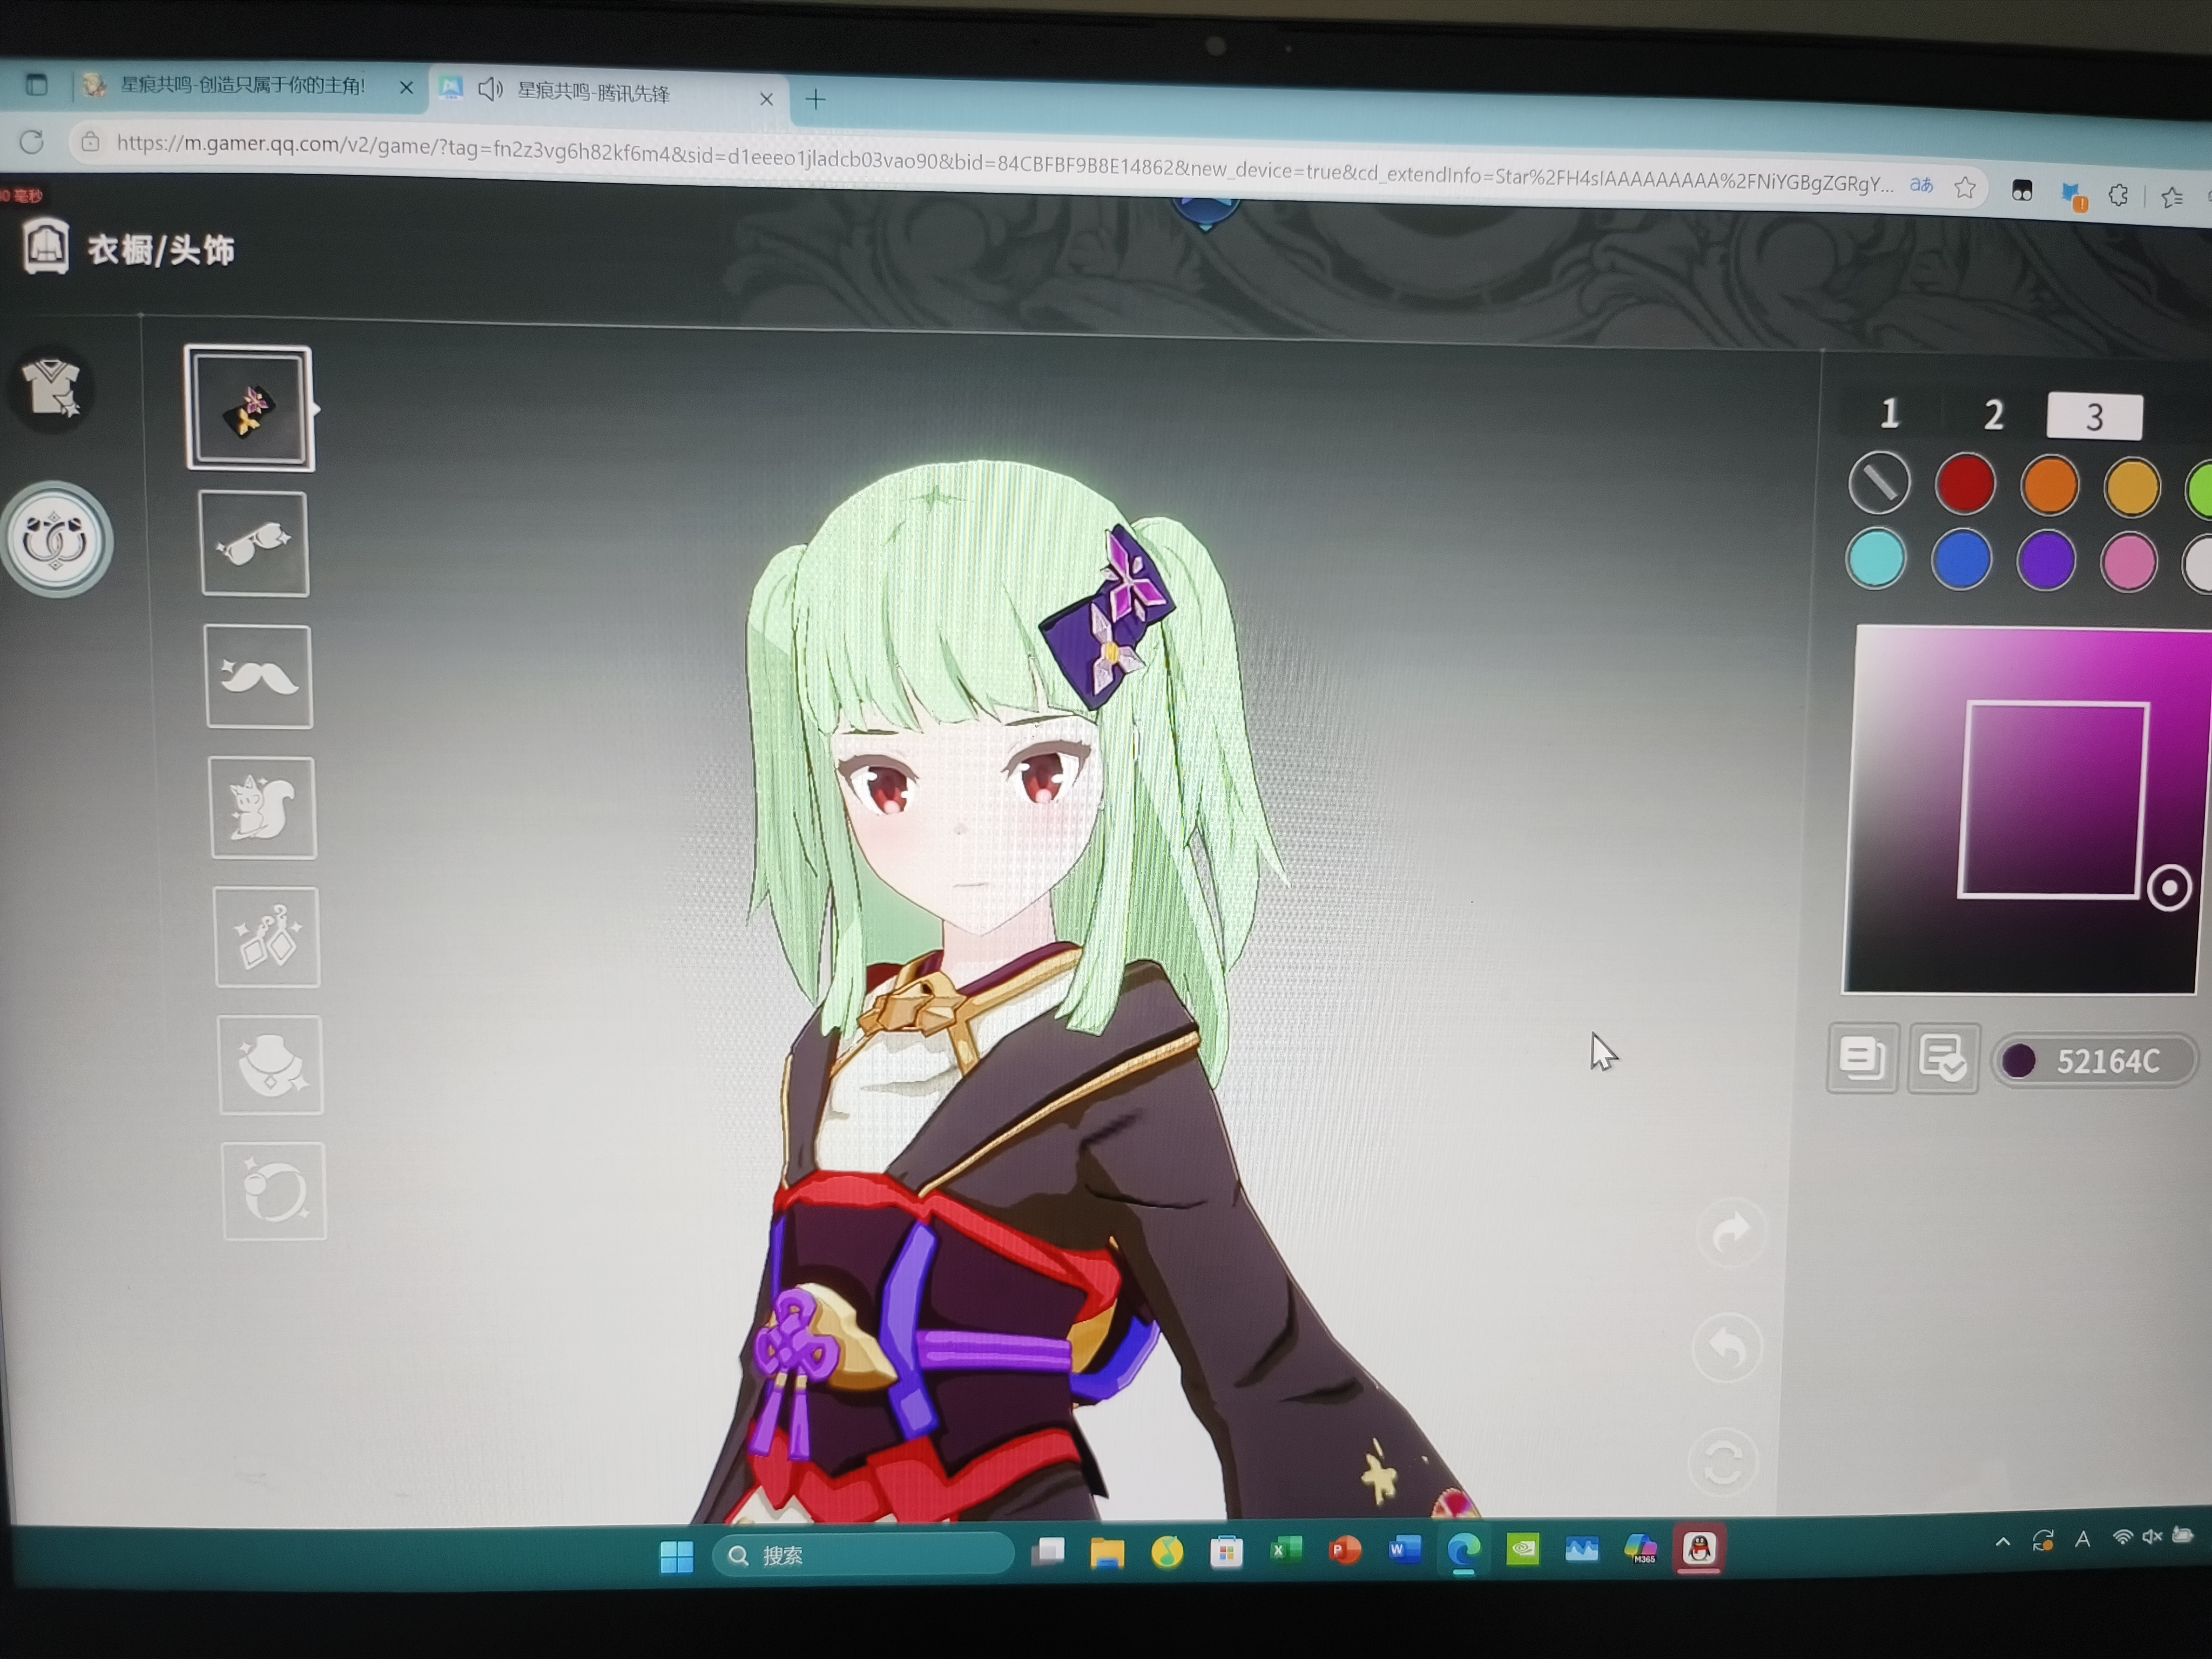Viewport: 2212px width, 1659px height.
Task: Open the browser translate option
Action: [x=1921, y=185]
